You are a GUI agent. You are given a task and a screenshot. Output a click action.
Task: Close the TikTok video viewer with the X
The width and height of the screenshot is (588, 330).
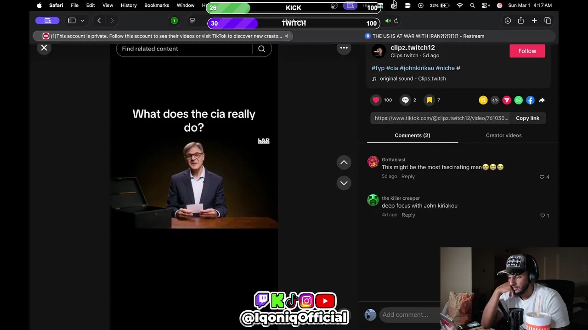pos(44,48)
